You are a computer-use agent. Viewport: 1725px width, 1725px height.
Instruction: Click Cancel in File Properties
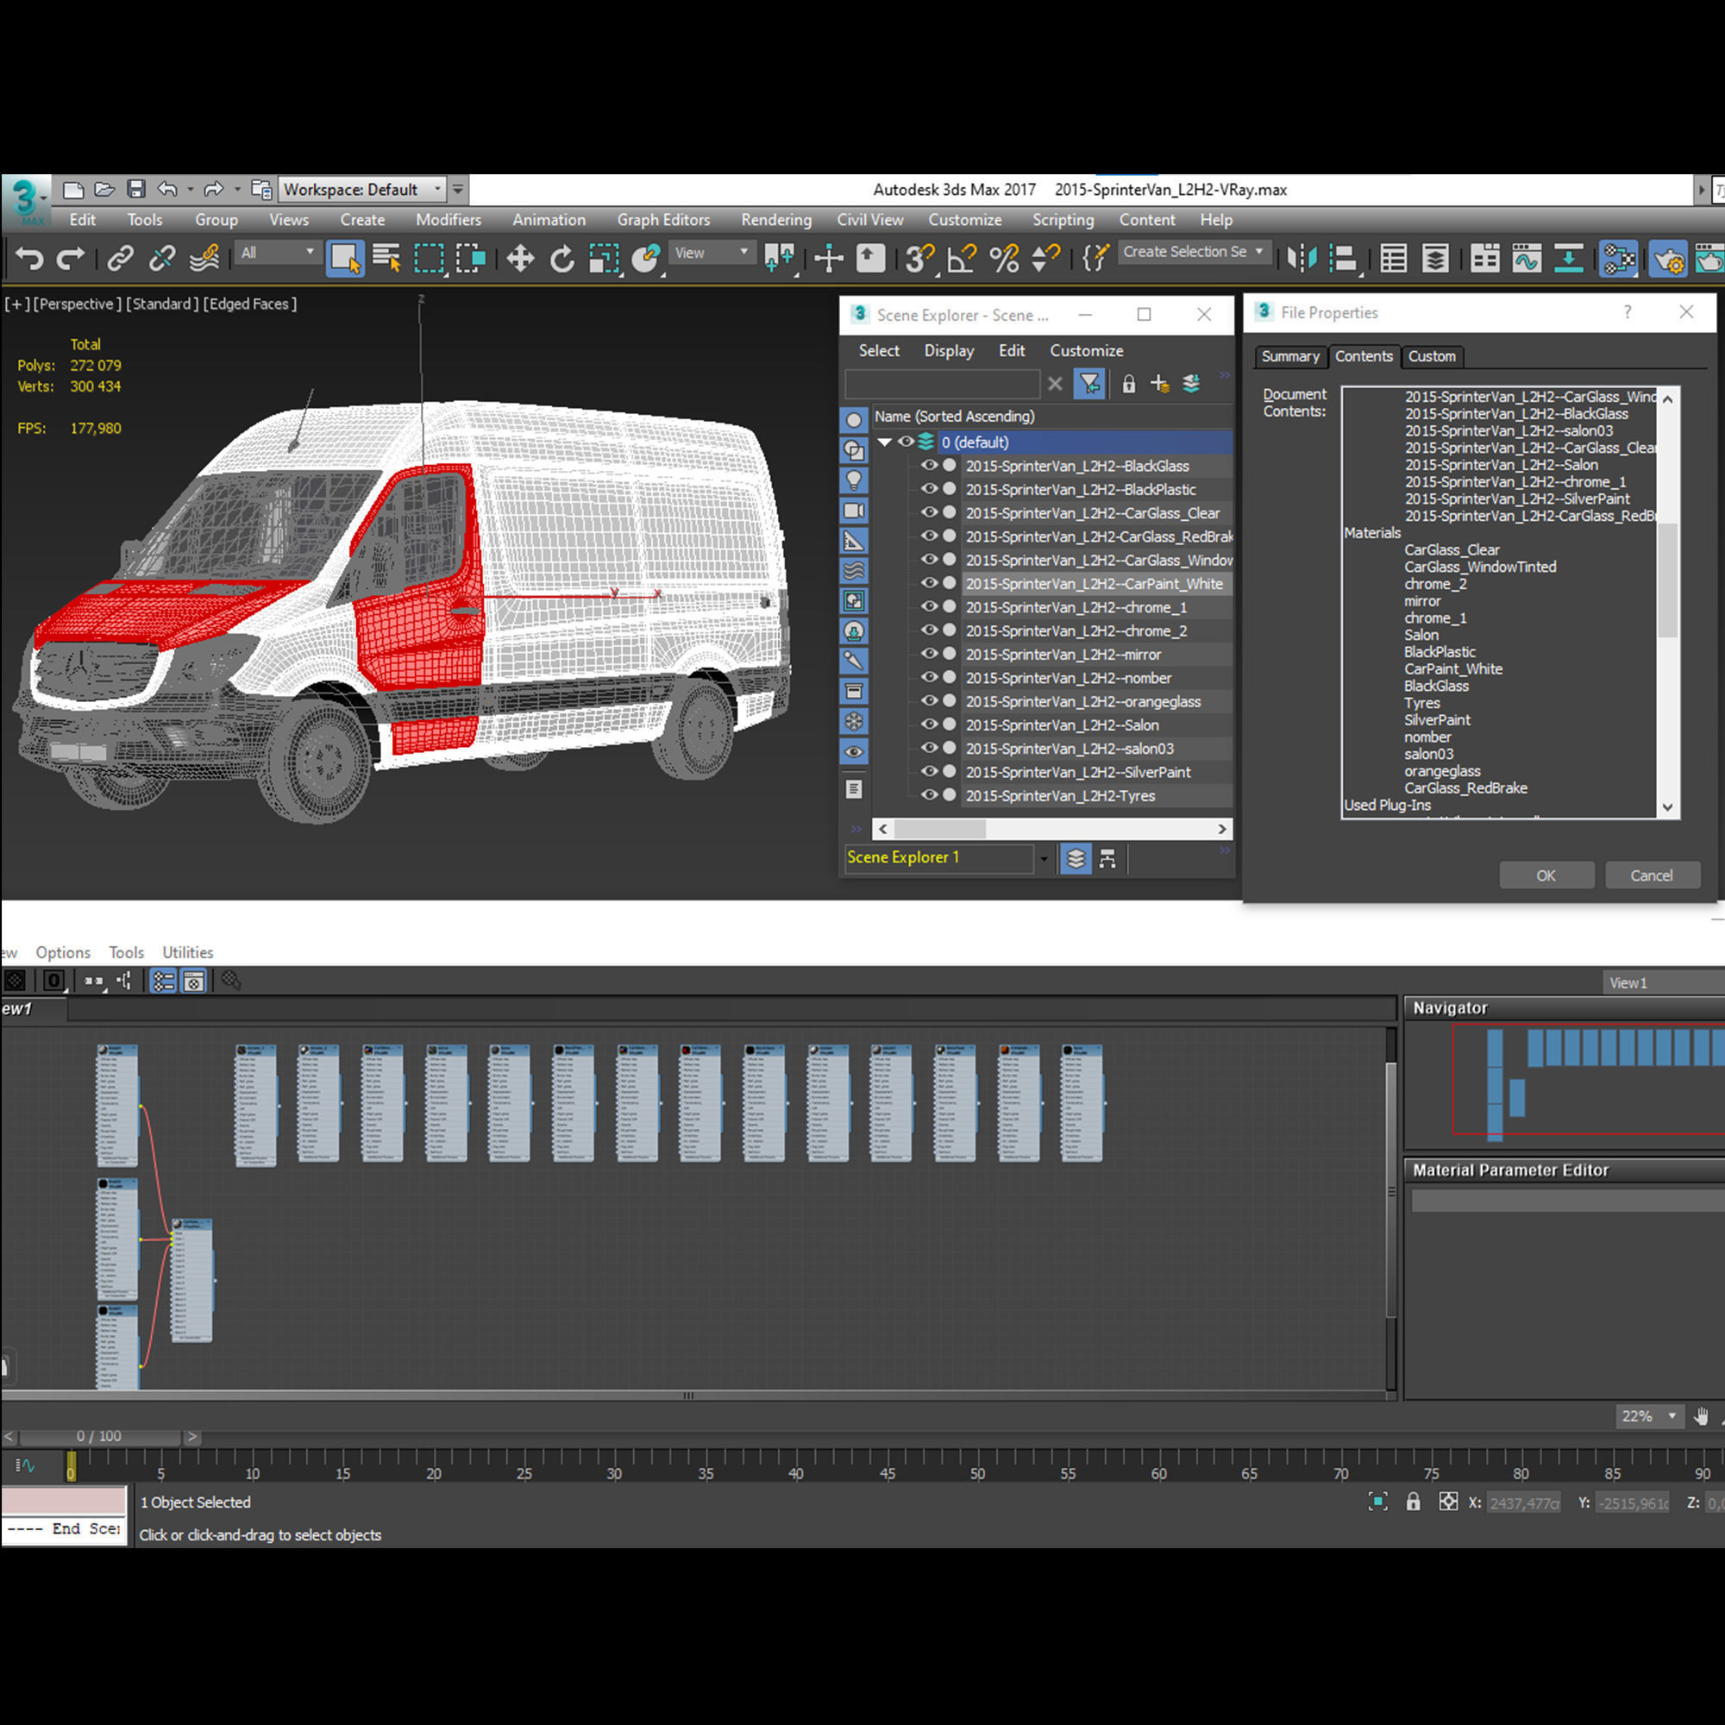(x=1652, y=875)
